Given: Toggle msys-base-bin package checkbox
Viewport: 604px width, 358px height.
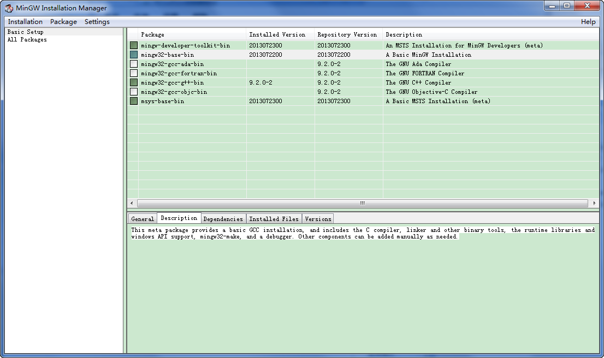Looking at the screenshot, I should (134, 101).
